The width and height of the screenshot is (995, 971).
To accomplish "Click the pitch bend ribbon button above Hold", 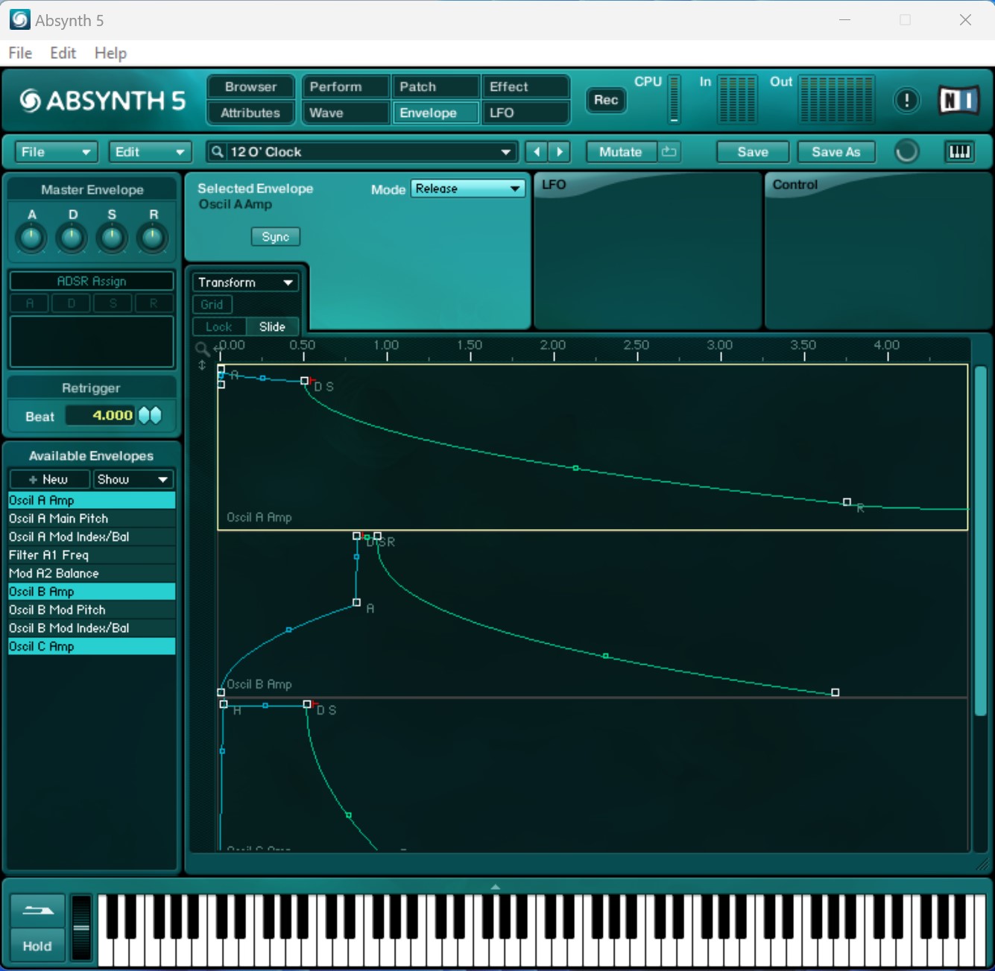I will 37,911.
